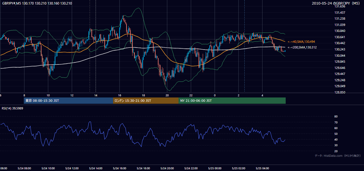Viewport: 364px width, 171px height.
Task: Click the 40 SMA 130.494 label
Action: [x=301, y=42]
